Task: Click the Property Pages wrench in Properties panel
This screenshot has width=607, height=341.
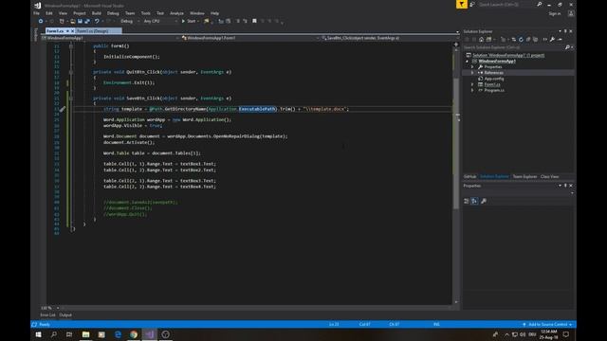Action: [484, 201]
